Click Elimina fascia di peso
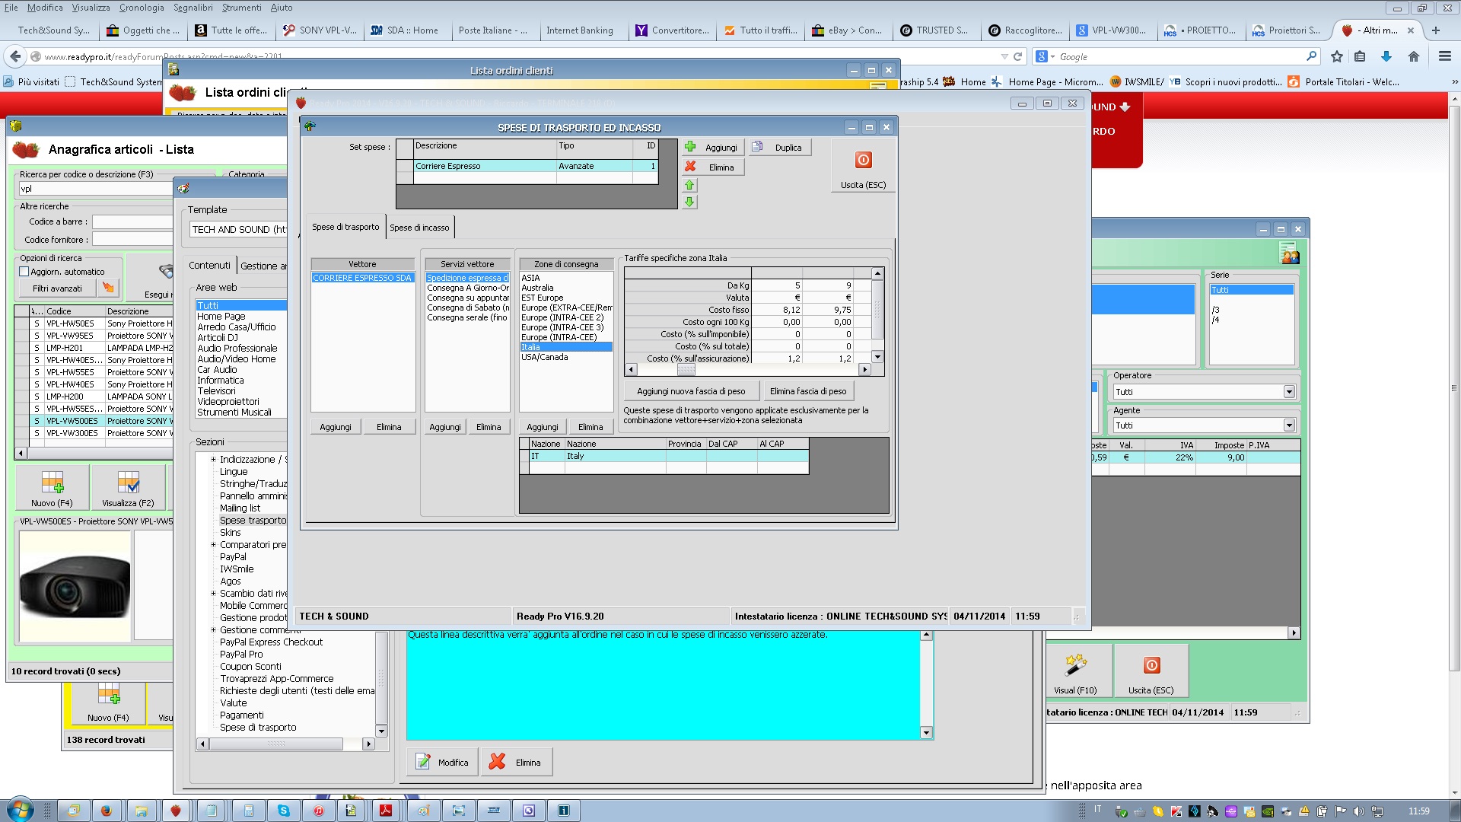The height and width of the screenshot is (822, 1461). tap(808, 391)
